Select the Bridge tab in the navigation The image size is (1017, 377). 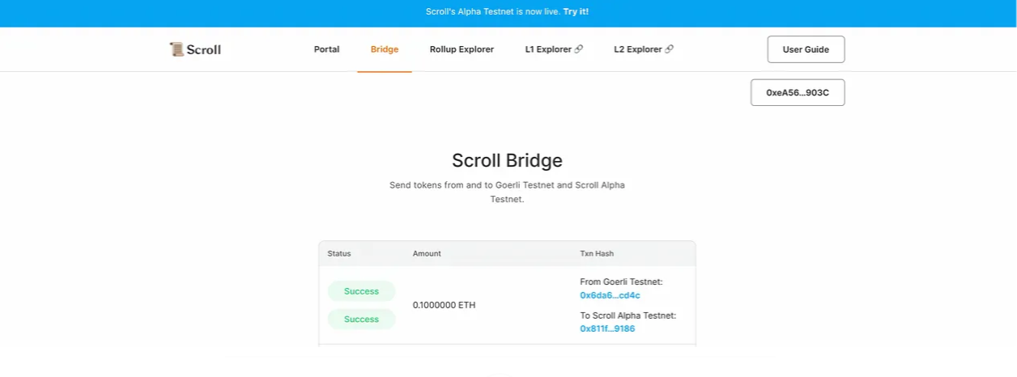click(x=385, y=49)
